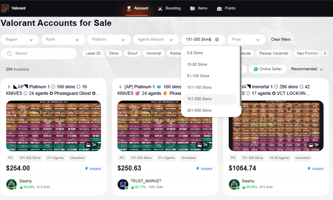Click the Account tab icon

pyautogui.click(x=129, y=8)
